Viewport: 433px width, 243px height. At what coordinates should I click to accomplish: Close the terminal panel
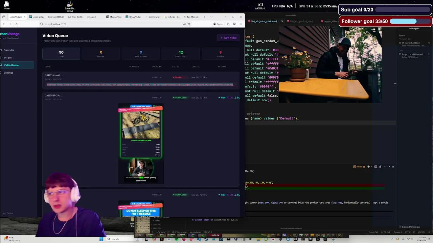tap(393, 167)
